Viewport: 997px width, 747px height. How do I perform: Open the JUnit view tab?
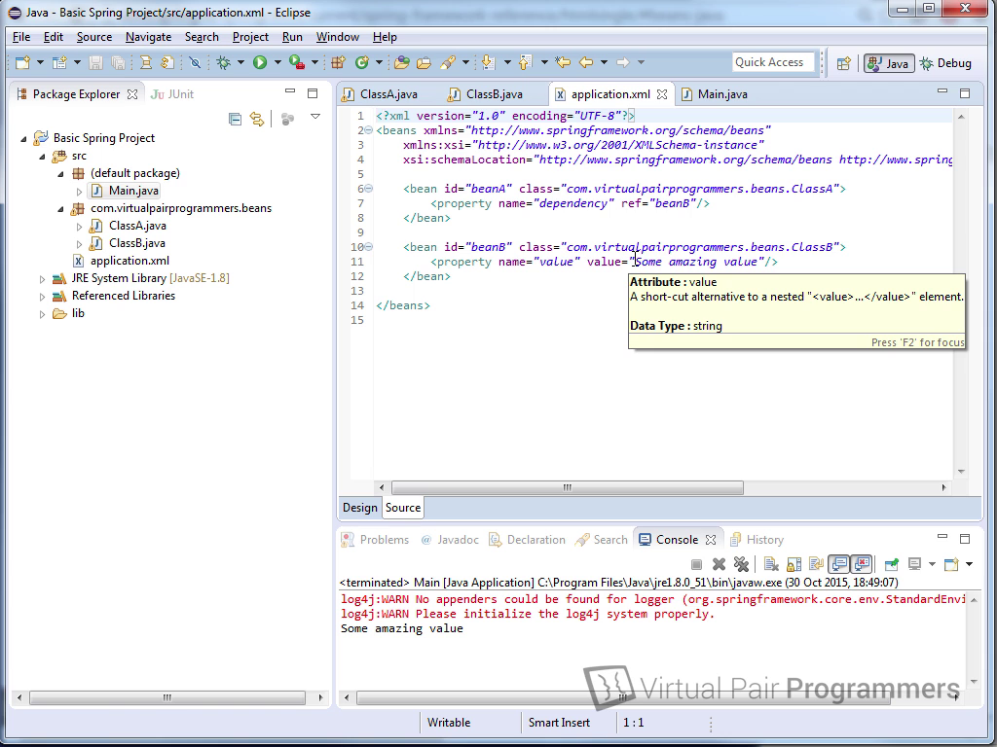tap(172, 94)
